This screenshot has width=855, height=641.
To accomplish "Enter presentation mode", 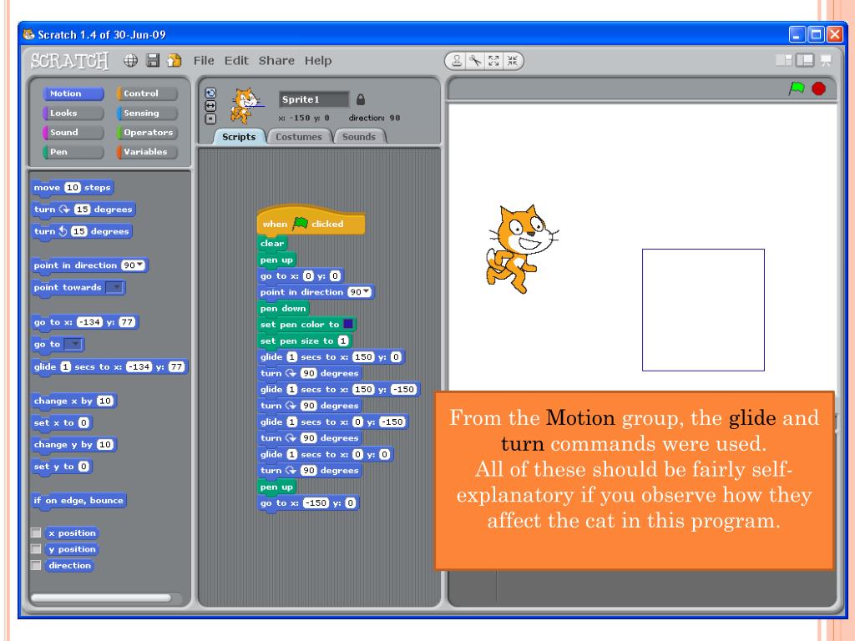I will click(826, 60).
